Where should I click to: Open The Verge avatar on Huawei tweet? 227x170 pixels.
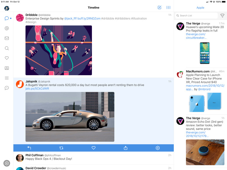tap(180, 26)
